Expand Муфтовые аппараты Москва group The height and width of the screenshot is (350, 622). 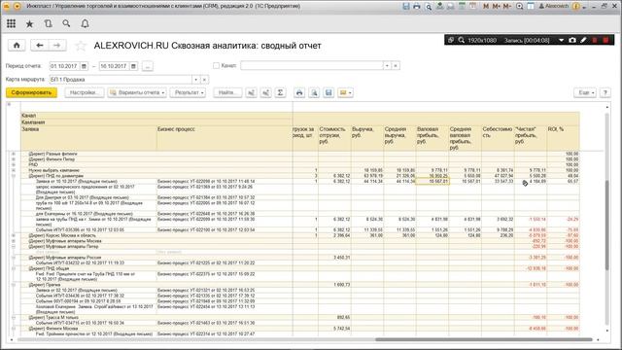pyautogui.click(x=13, y=241)
